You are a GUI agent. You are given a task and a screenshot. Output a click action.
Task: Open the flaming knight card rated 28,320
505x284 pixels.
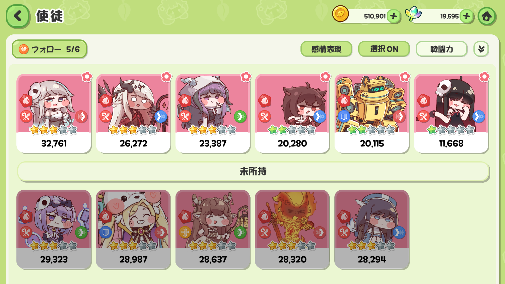pos(292,229)
